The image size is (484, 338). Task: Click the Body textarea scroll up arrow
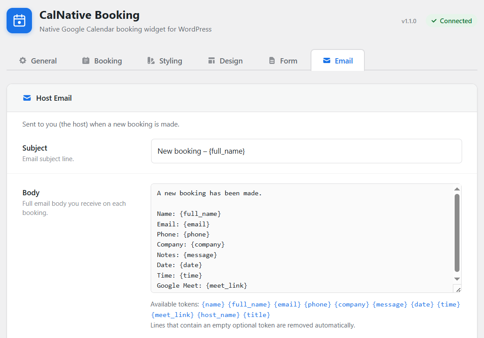[457, 189]
